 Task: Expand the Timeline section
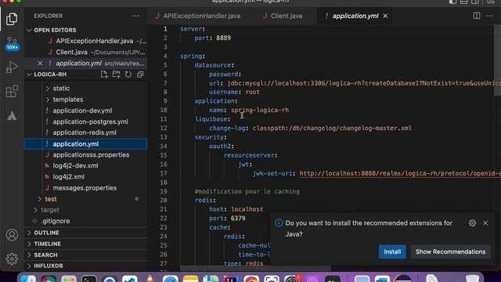click(47, 244)
